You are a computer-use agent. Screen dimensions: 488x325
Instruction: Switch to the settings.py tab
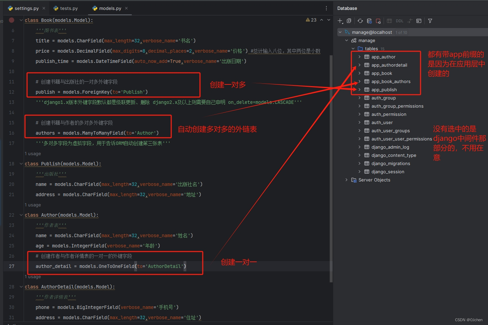26,8
